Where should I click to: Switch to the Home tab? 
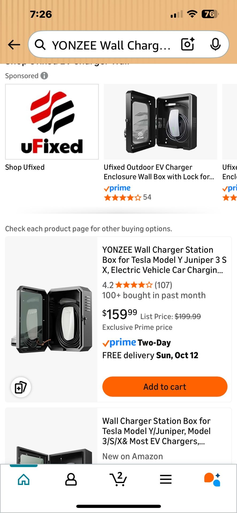coord(23,479)
